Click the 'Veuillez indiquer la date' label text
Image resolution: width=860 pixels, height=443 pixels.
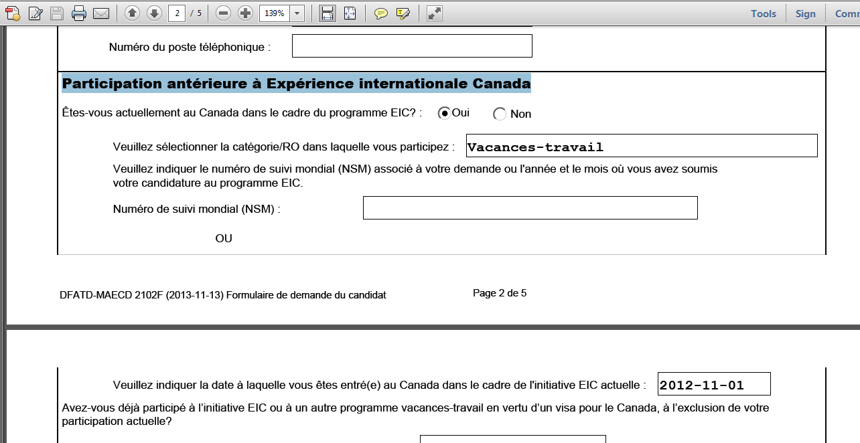[380, 385]
